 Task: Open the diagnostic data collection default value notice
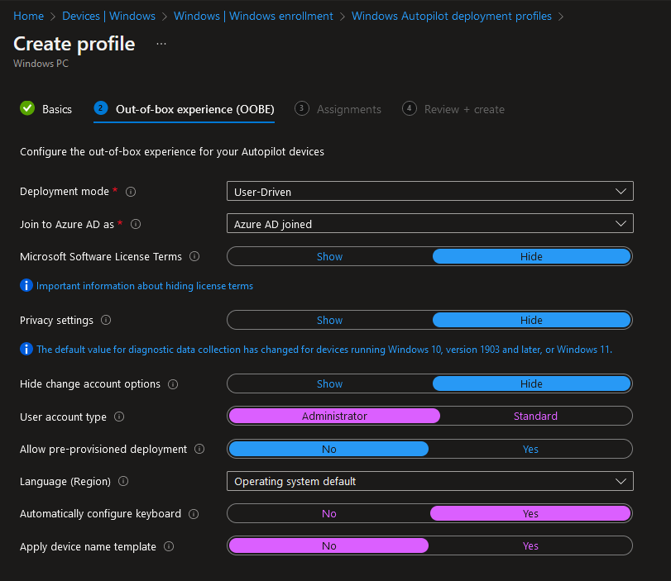click(324, 350)
